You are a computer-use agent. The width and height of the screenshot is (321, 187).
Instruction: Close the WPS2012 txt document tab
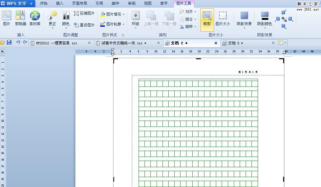89,43
